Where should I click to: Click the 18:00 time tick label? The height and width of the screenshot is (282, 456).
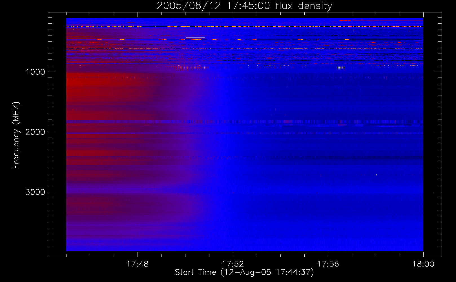click(423, 264)
